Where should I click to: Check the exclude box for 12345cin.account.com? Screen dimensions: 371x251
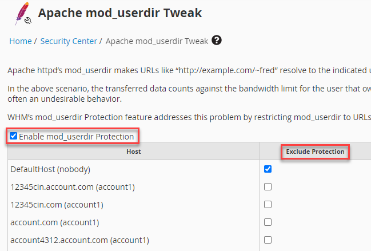coord(268,187)
